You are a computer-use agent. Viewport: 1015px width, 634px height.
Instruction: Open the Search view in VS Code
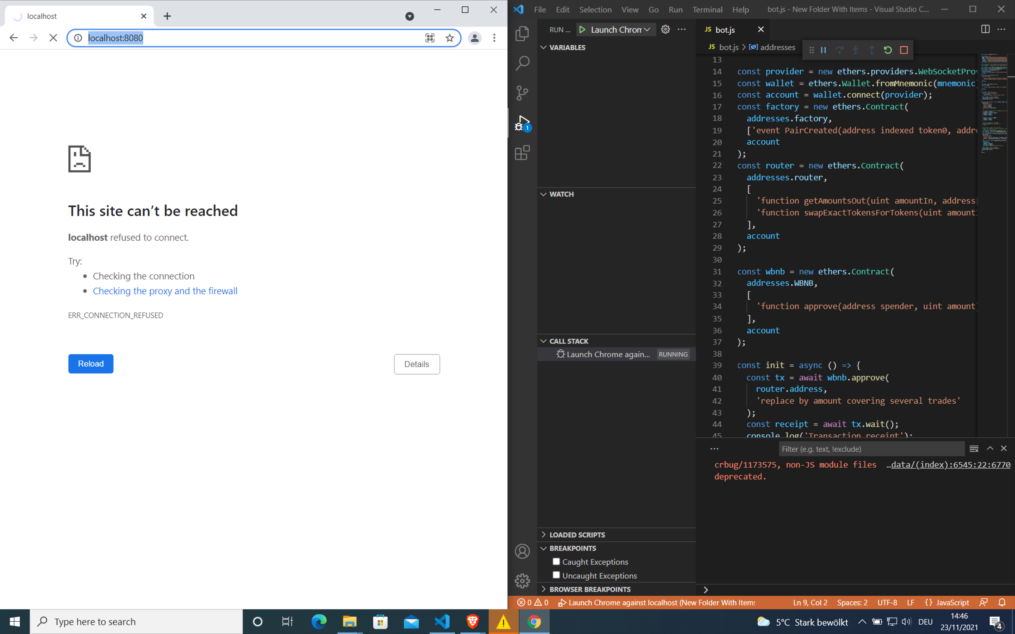(522, 63)
